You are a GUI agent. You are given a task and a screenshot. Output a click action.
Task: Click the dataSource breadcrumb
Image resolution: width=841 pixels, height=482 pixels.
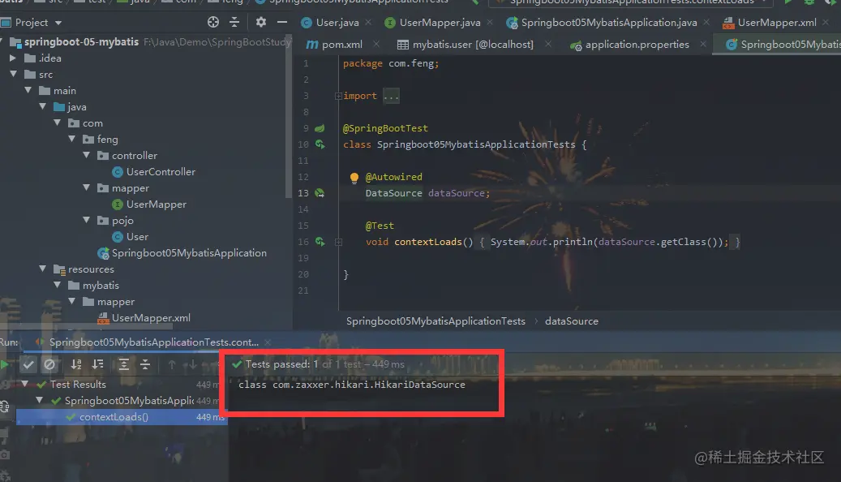coord(571,321)
